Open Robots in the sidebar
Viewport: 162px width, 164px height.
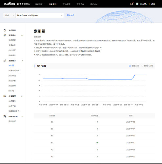(11, 91)
